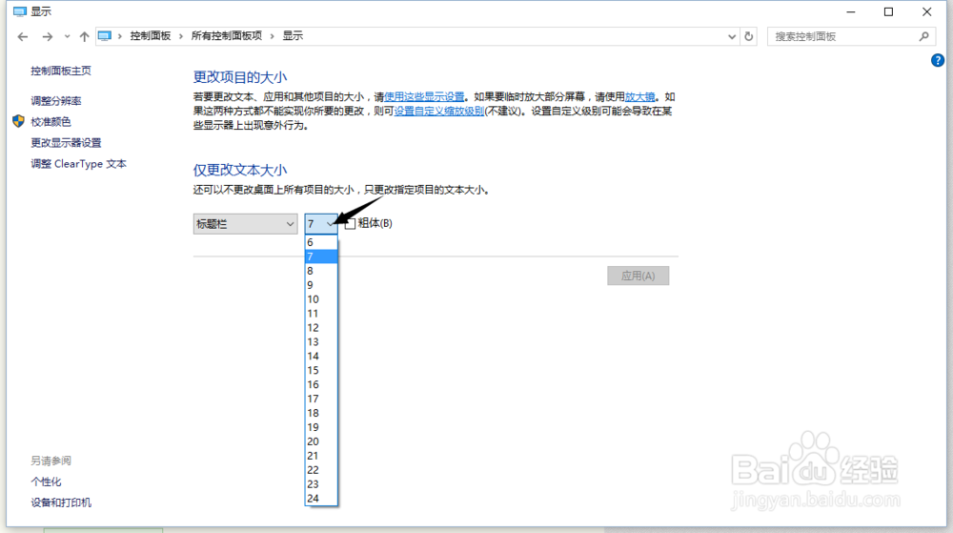Image resolution: width=953 pixels, height=533 pixels.
Task: Select font size 16
Action: 321,384
